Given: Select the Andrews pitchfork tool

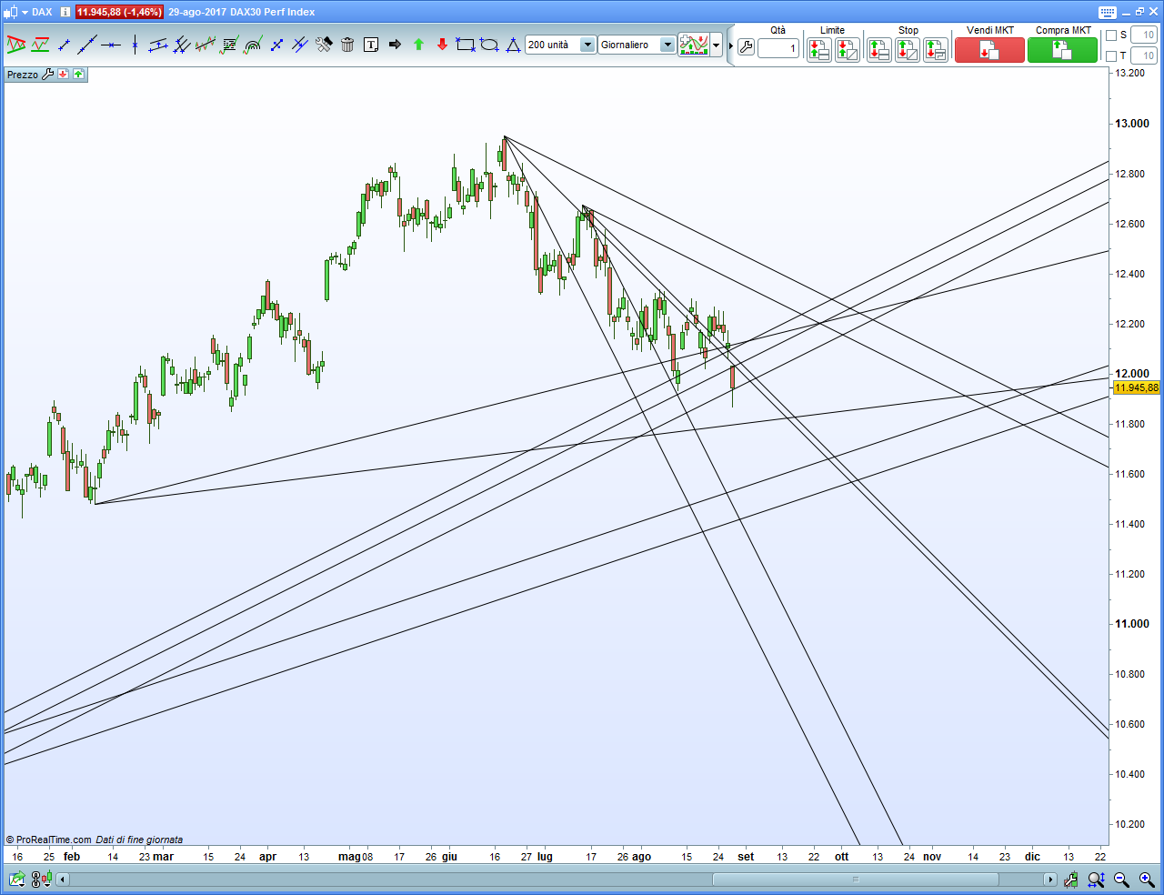Looking at the screenshot, I should [182, 45].
